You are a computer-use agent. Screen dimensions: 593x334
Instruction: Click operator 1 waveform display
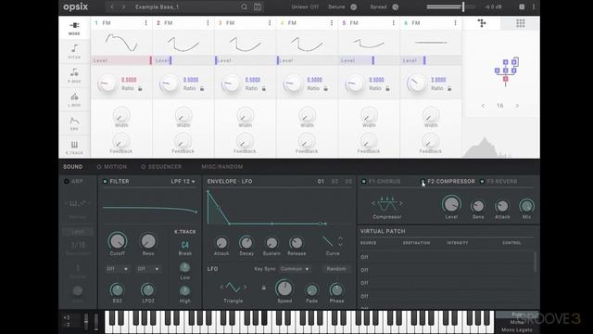[x=121, y=43]
